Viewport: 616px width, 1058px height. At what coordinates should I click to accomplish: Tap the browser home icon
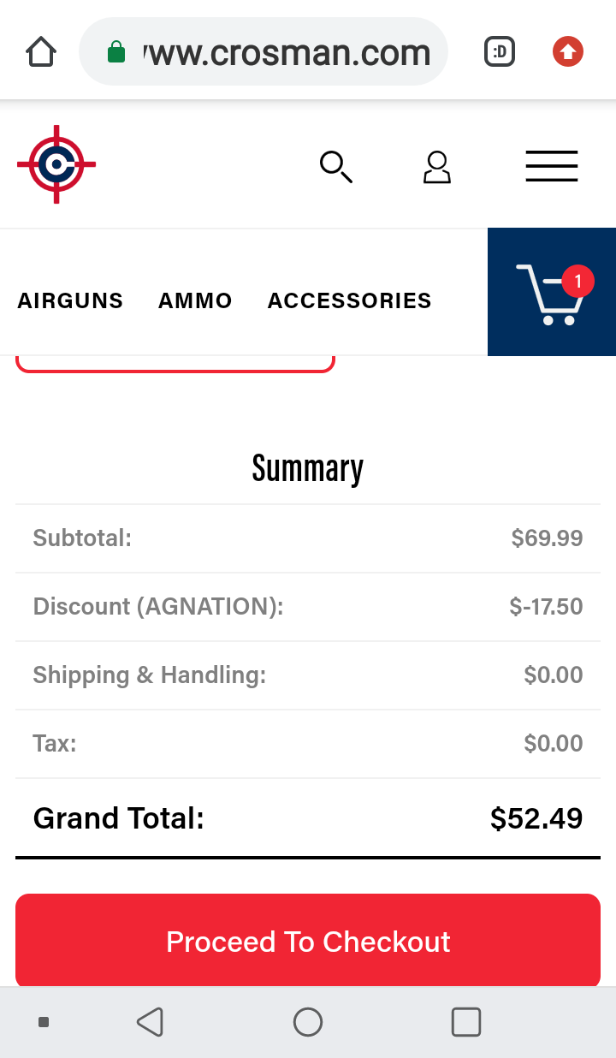(41, 51)
